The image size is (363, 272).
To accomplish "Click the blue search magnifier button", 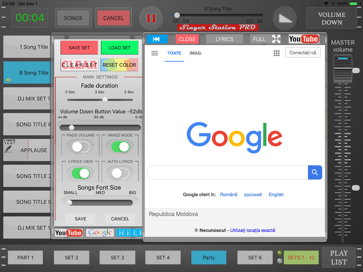I will (x=315, y=172).
